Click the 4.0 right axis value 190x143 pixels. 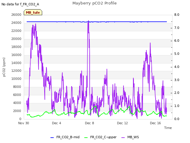tap(177, 67)
